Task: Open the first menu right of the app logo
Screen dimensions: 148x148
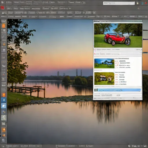Action: (x=9, y=2)
